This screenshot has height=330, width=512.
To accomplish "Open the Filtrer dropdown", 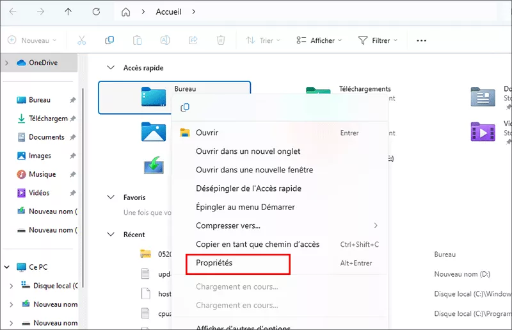I will [378, 40].
